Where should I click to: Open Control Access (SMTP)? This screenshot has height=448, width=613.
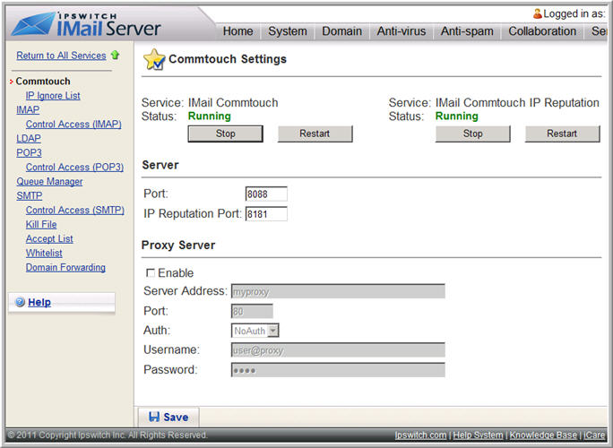[x=75, y=211]
